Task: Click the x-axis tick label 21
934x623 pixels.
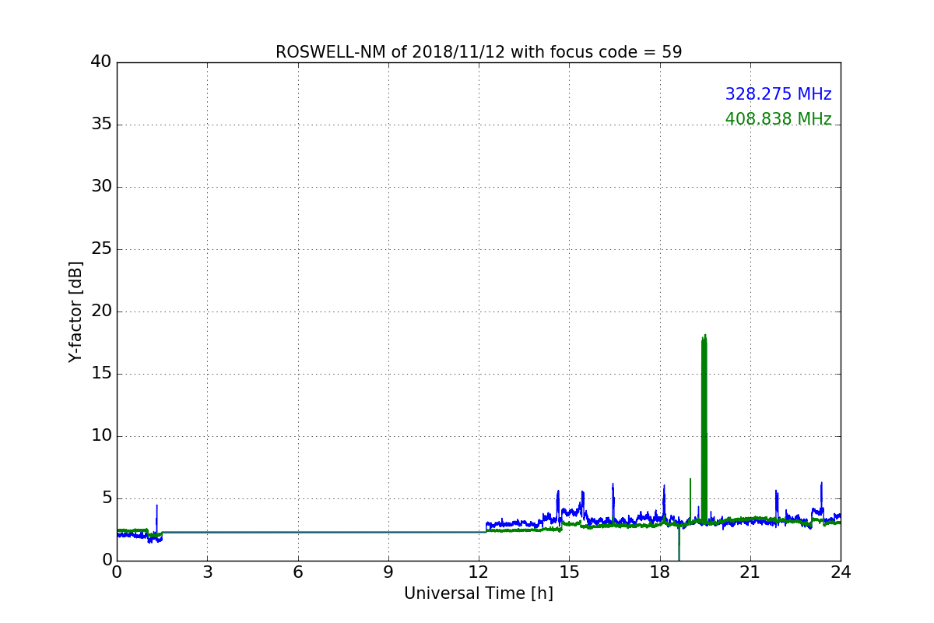Action: pos(750,572)
